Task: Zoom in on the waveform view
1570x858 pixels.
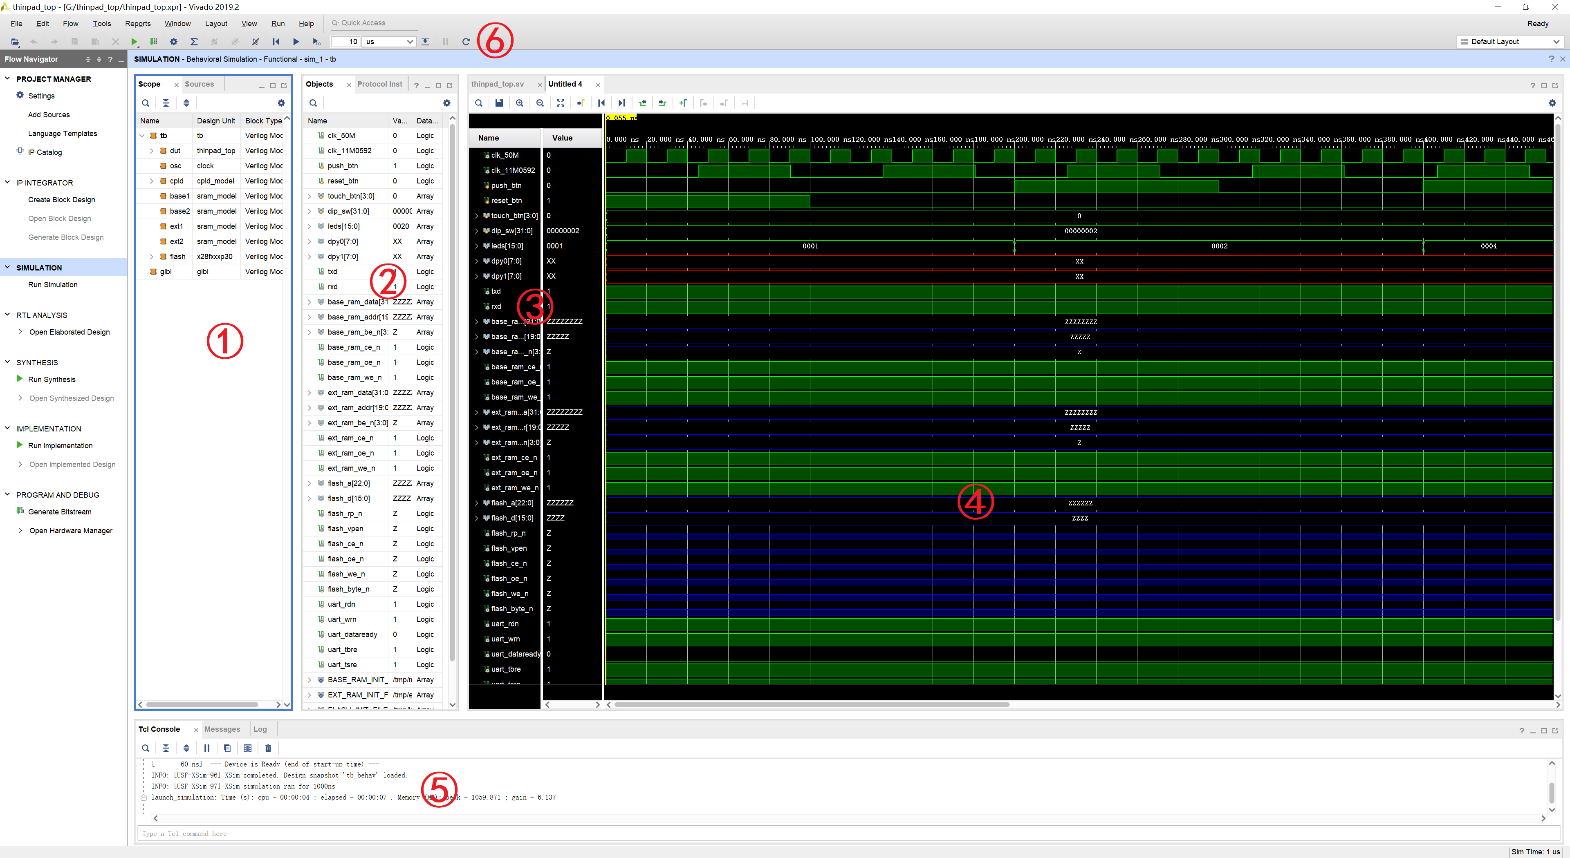Action: pos(519,103)
